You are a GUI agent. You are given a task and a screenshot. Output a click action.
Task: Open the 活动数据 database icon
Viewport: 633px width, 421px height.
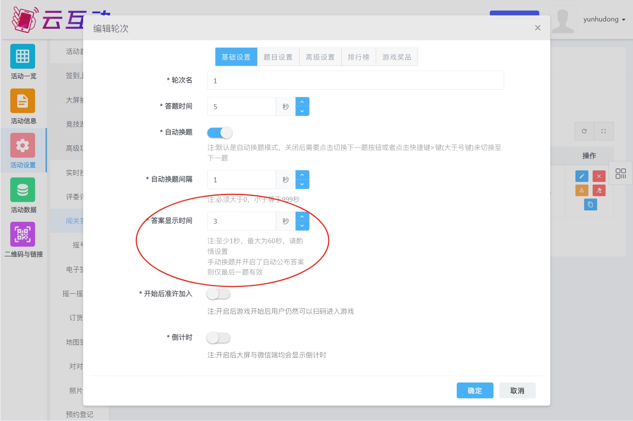23,190
